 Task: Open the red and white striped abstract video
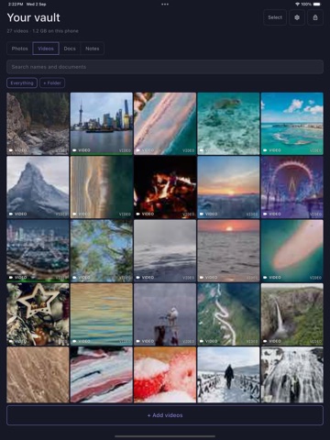coord(102,375)
